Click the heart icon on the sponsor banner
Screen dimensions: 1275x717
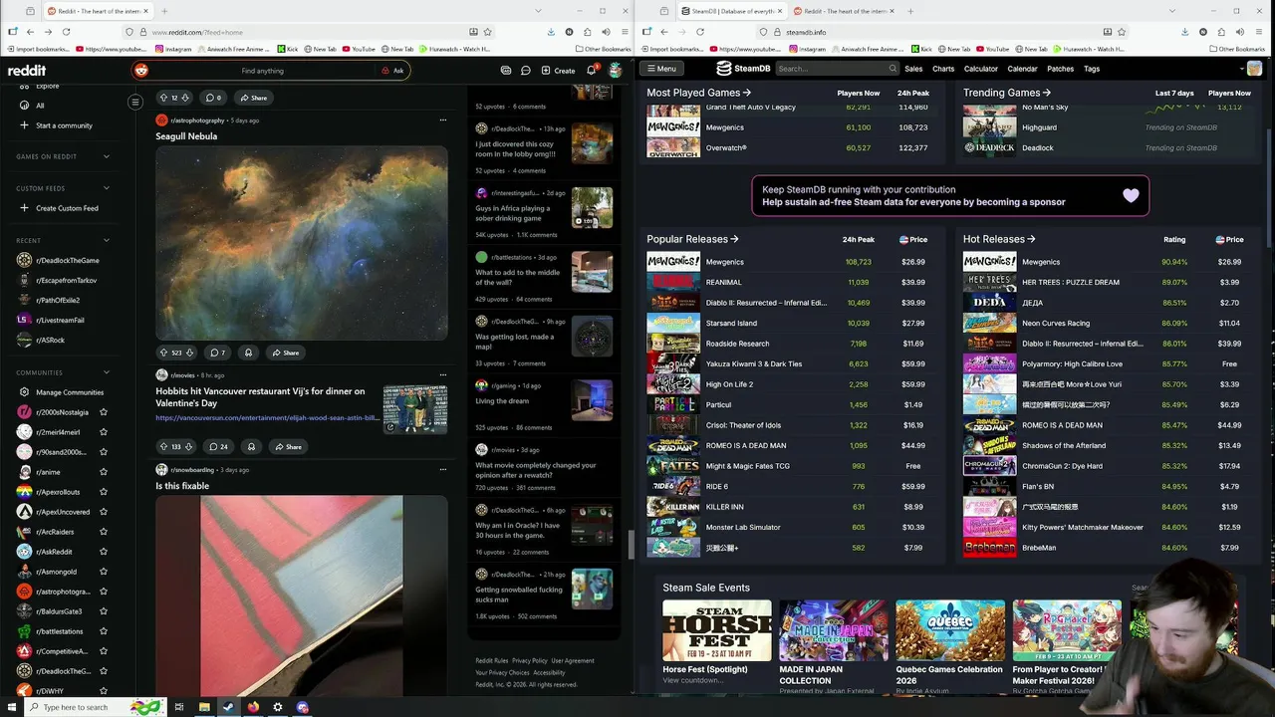(1131, 195)
